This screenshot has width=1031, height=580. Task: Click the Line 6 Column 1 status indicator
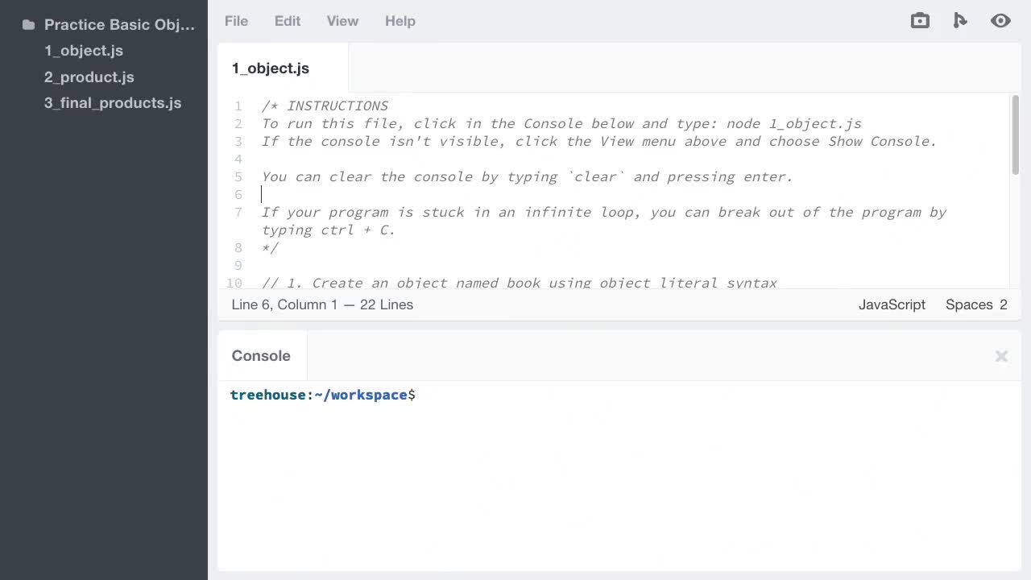[322, 304]
